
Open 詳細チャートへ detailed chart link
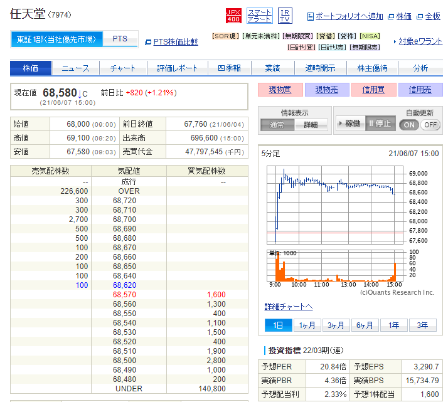[x=289, y=307]
